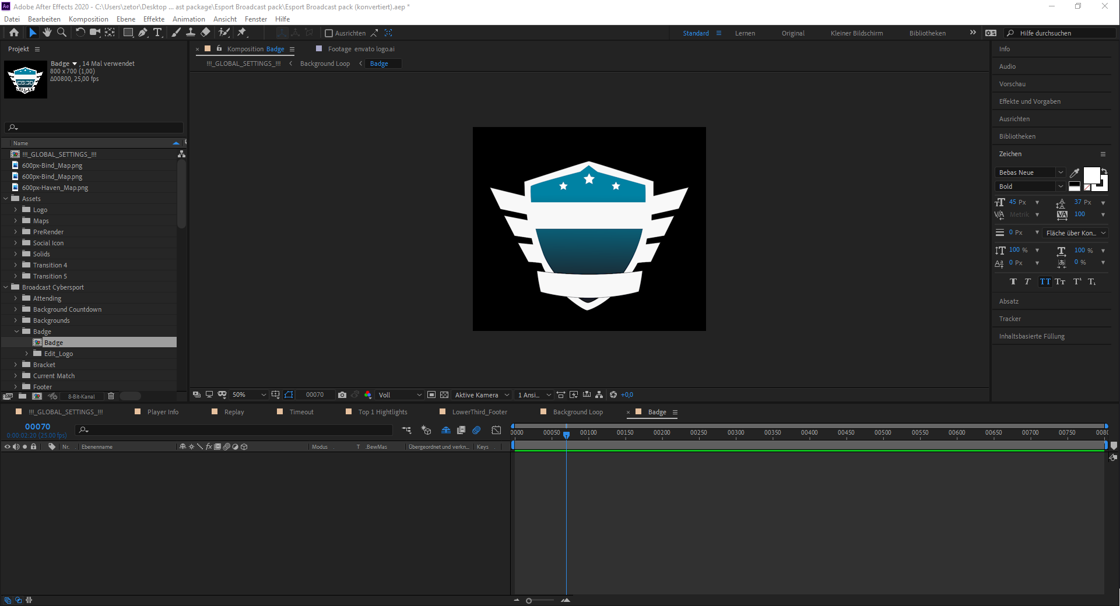Open the 50% magnification dropdown

[248, 394]
